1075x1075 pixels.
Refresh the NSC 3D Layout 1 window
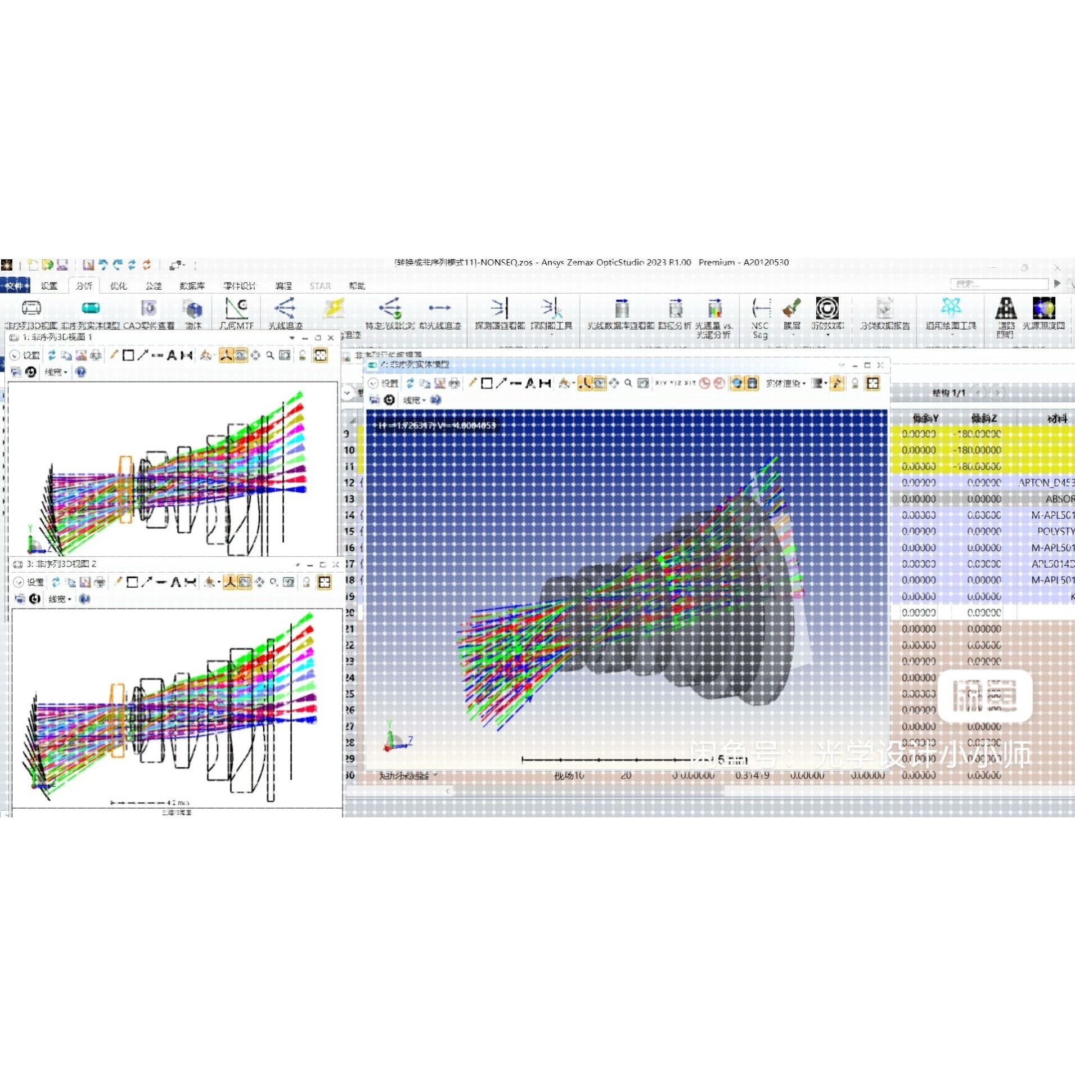[52, 355]
